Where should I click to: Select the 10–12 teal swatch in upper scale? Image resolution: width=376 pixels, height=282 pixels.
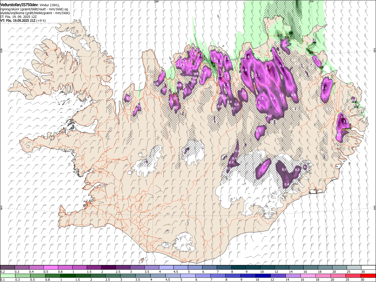pos(267,267)
